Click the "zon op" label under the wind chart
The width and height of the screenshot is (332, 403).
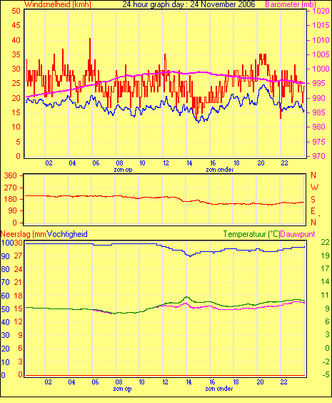[123, 170]
